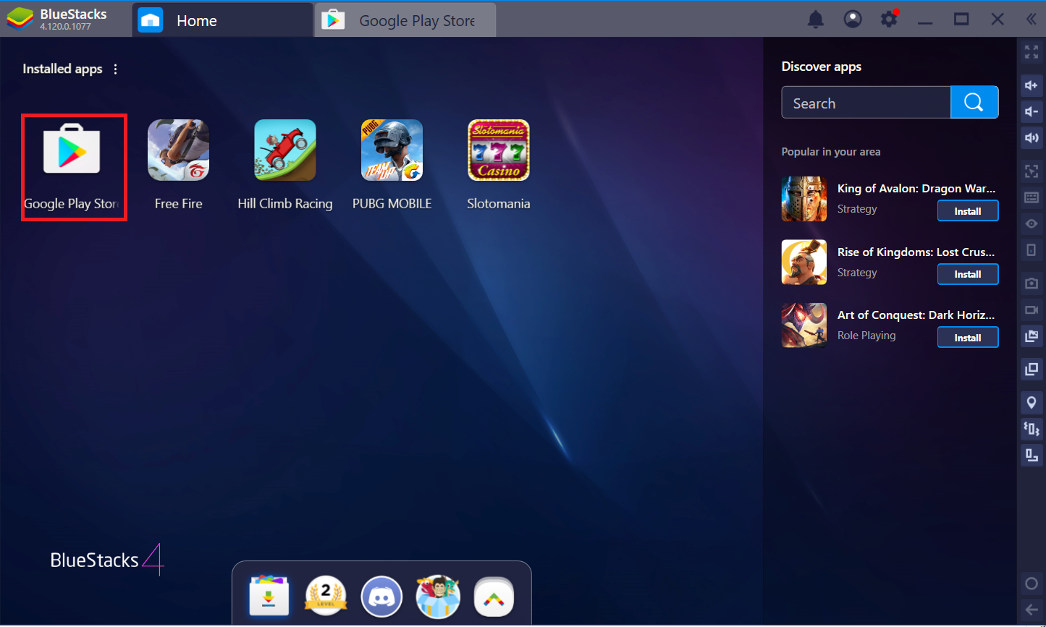This screenshot has height=627, width=1046.
Task: Open the App Center dock icon
Action: click(269, 597)
